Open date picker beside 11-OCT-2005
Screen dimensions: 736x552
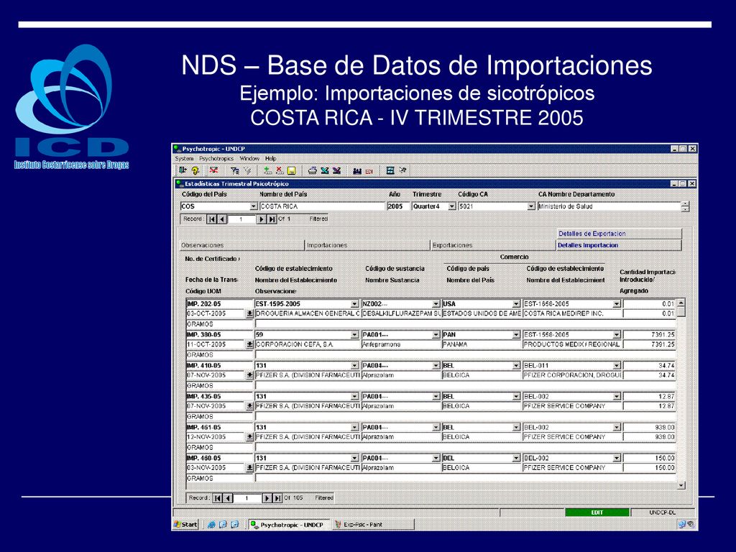249,344
